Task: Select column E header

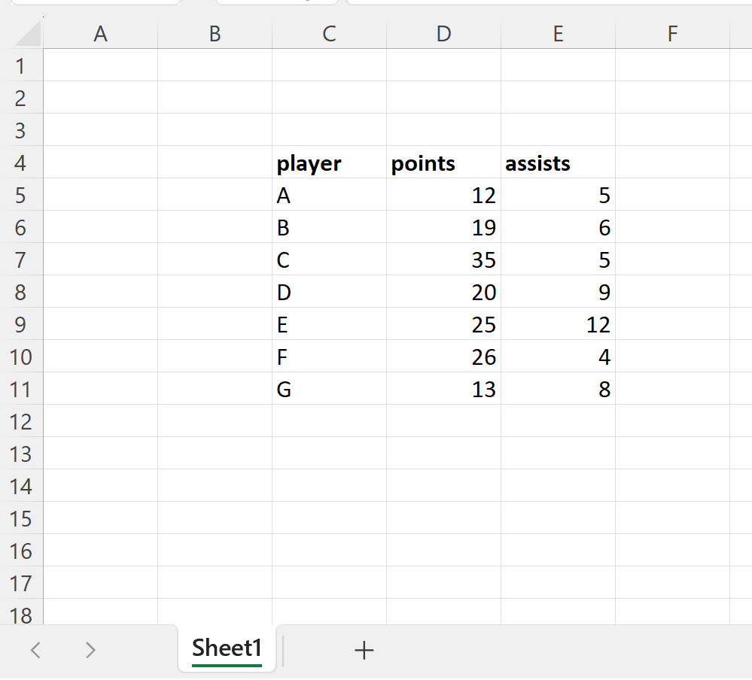Action: tap(558, 33)
